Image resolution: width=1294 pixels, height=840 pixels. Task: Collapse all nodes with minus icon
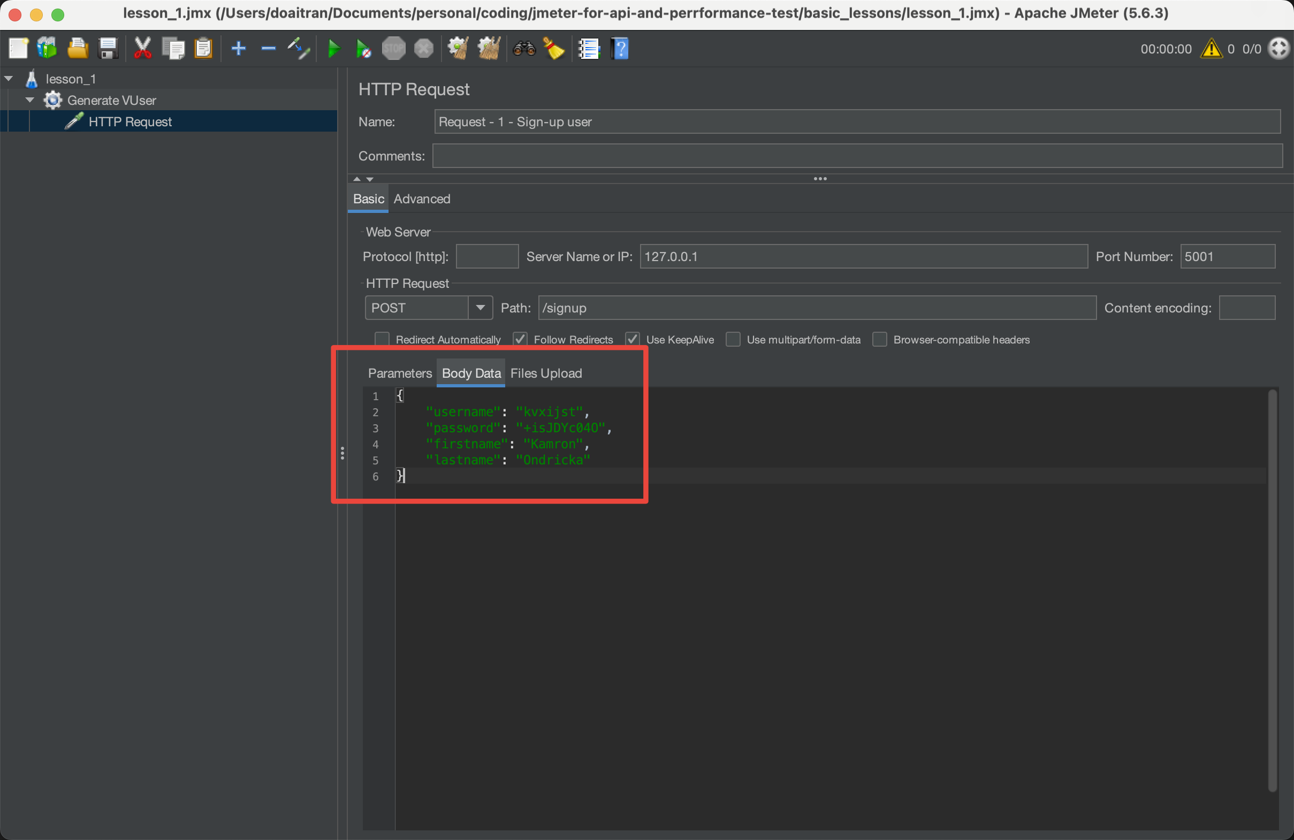(268, 48)
